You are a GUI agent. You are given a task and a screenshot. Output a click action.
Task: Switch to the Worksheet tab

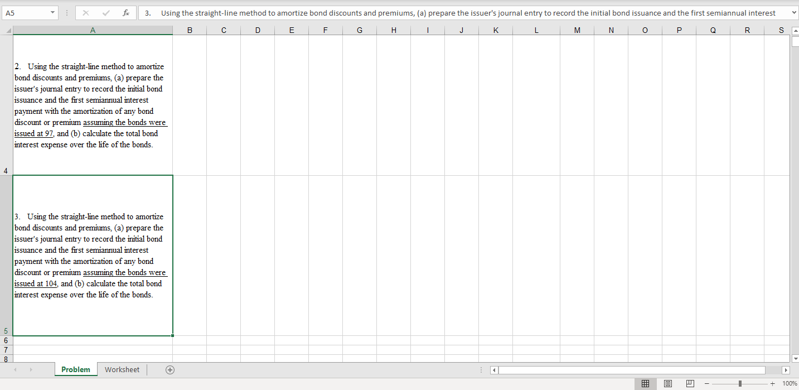coord(122,369)
